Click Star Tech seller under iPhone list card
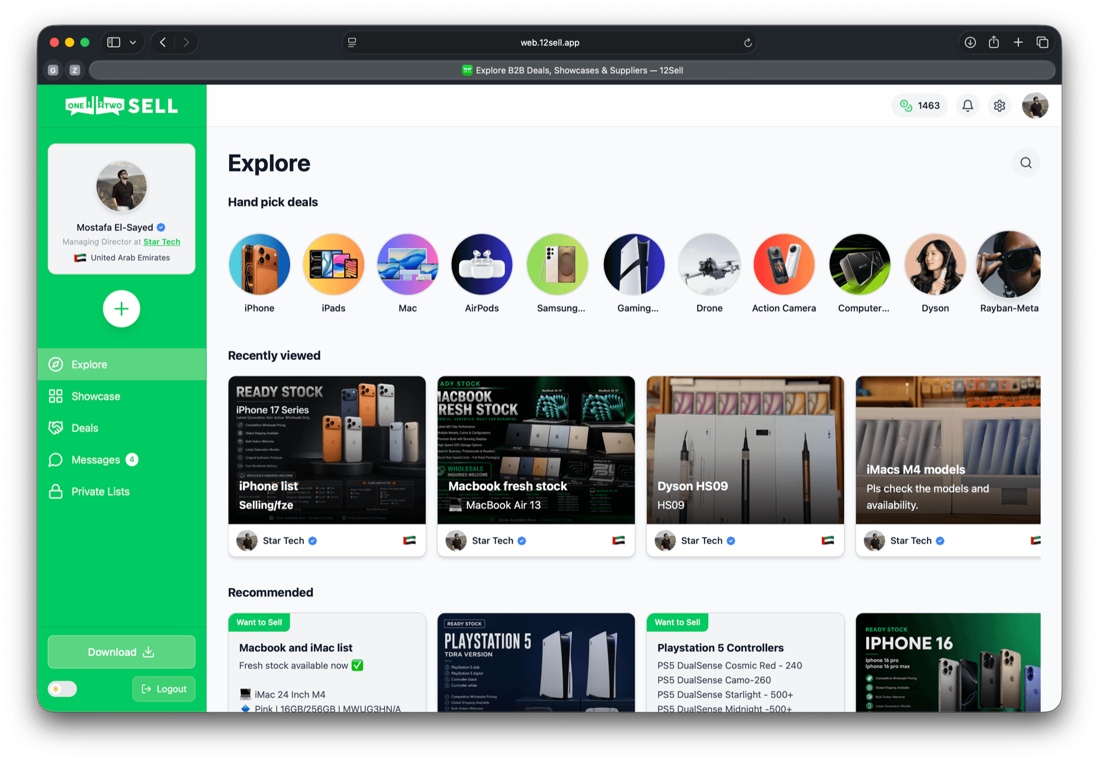 277,541
